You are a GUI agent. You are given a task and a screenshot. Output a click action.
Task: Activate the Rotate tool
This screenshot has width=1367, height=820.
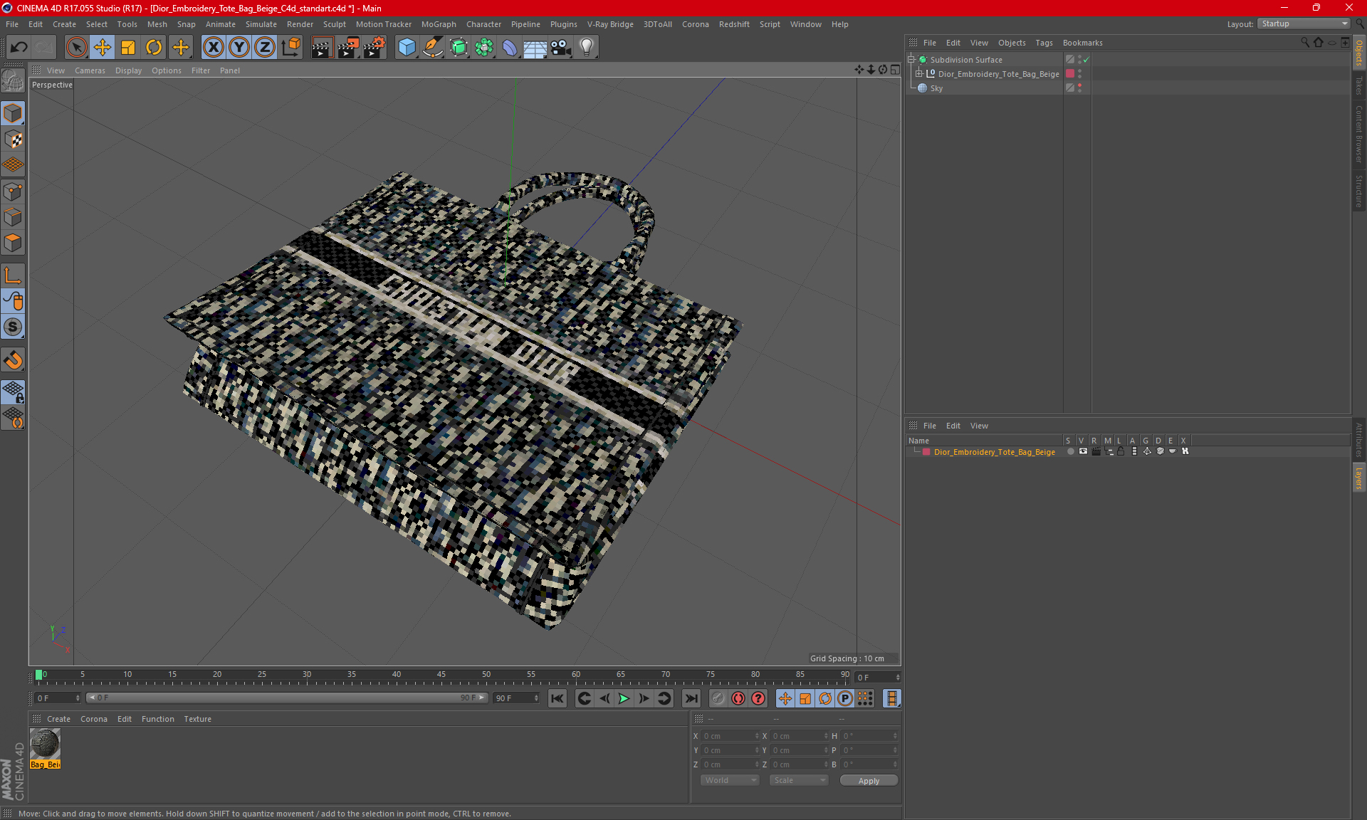[154, 48]
